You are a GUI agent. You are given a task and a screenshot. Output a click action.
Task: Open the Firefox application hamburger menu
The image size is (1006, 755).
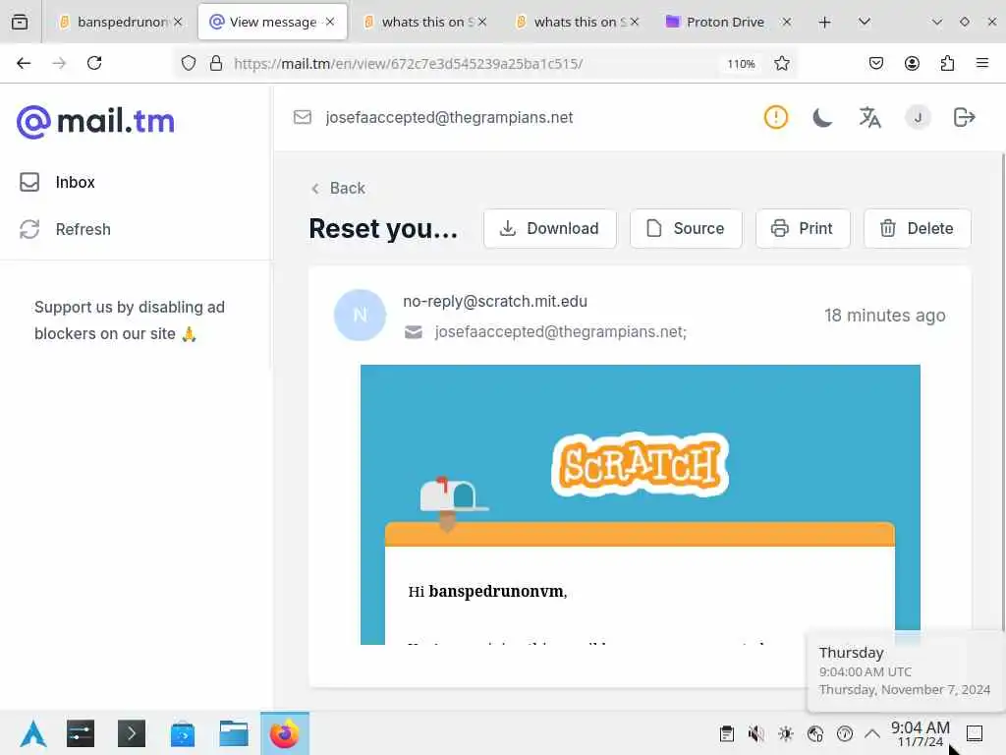coord(982,63)
